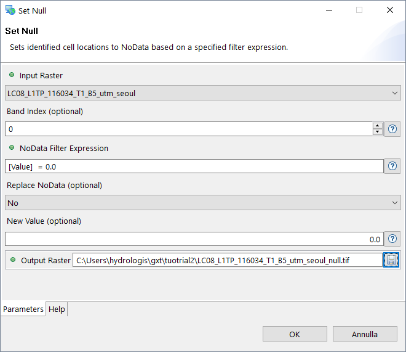This screenshot has width=406, height=352.
Task: Increase Band Index with the up arrow
Action: click(377, 126)
